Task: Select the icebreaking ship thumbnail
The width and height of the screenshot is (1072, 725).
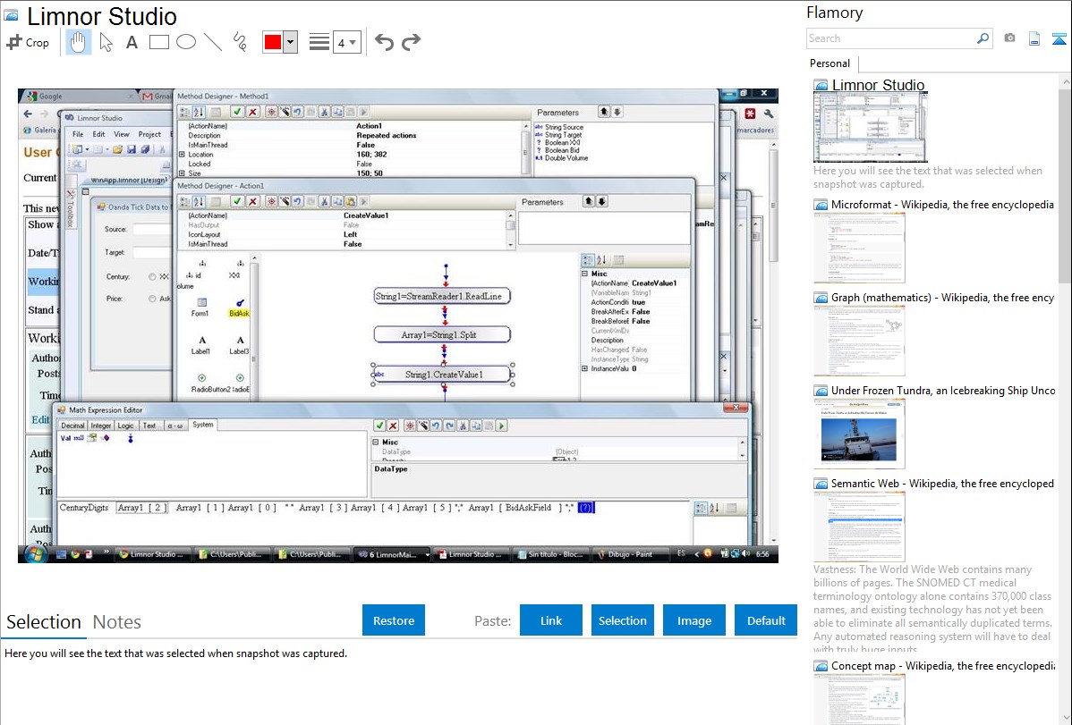Action: [859, 434]
